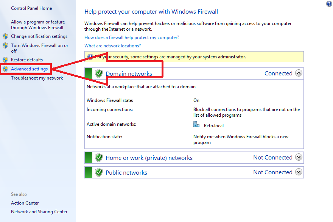The width and height of the screenshot is (333, 222).
Task: Click green shield icon for Public networks
Action: (x=99, y=172)
